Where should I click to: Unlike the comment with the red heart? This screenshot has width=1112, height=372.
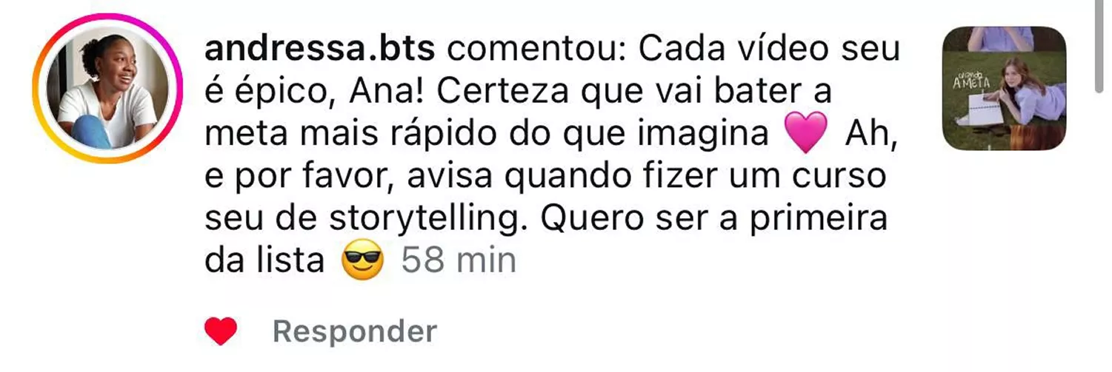(x=220, y=331)
